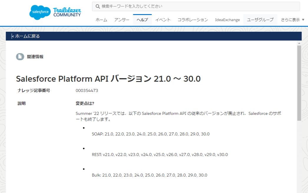This screenshot has width=308, height=193.
Task: Click the SOAP versions list line
Action: click(x=151, y=134)
